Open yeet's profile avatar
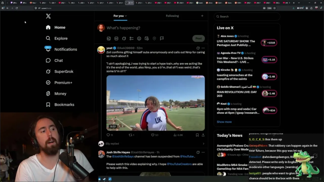 tap(101, 50)
